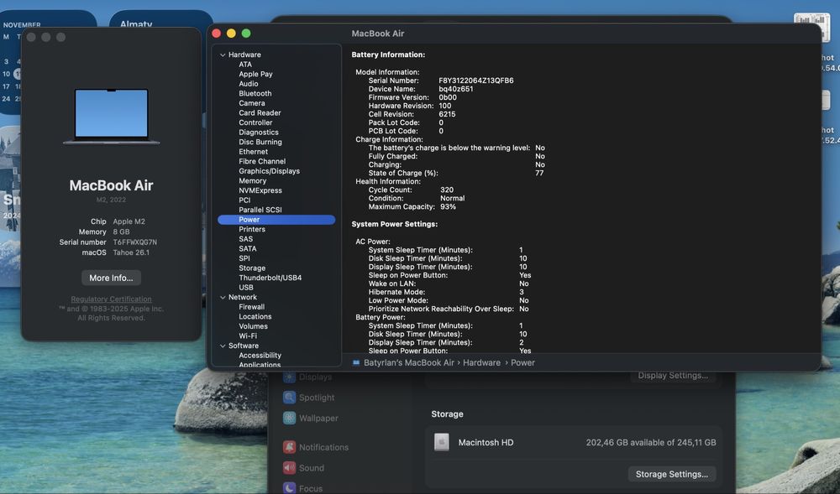Select Accessibility under Software
The height and width of the screenshot is (494, 840).
(260, 356)
